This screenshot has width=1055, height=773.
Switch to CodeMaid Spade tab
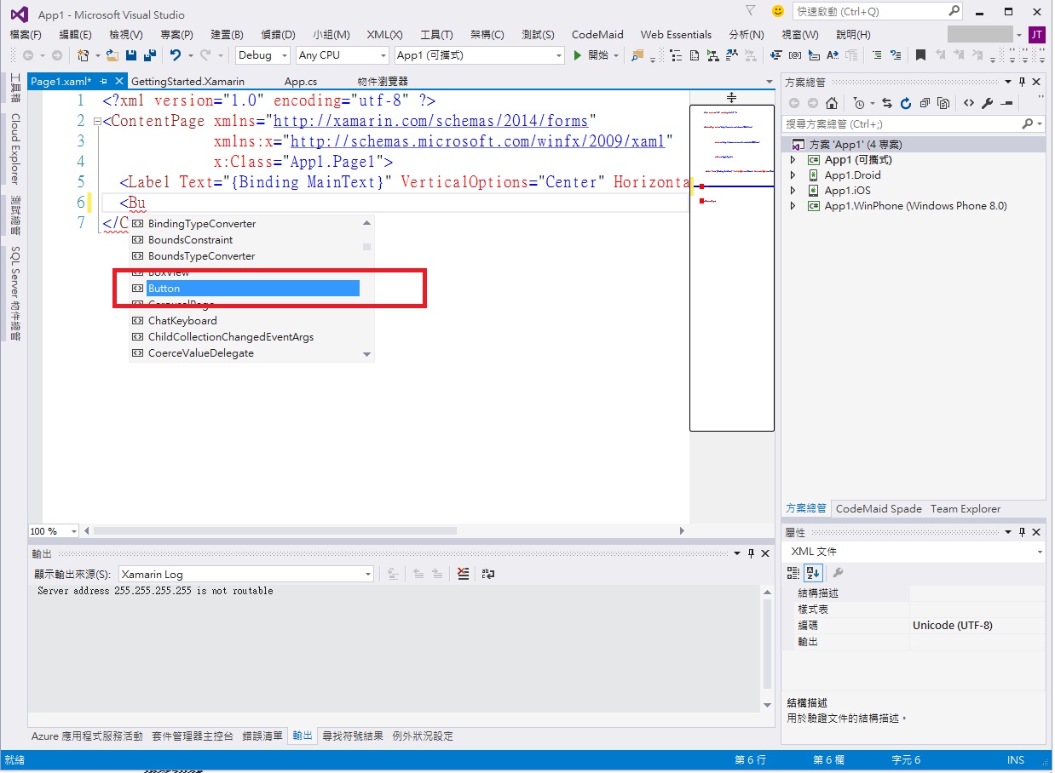click(879, 508)
